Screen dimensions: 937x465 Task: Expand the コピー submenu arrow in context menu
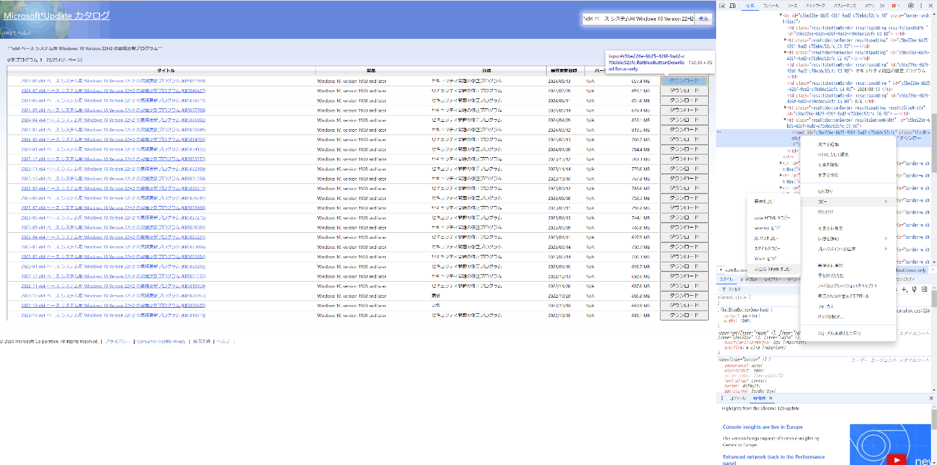pyautogui.click(x=886, y=201)
